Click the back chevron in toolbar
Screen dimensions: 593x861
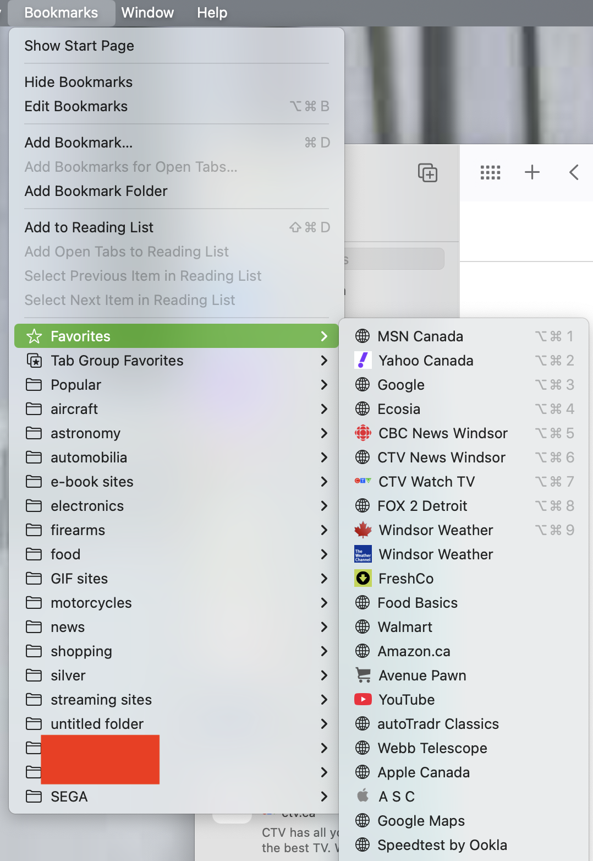coord(574,172)
